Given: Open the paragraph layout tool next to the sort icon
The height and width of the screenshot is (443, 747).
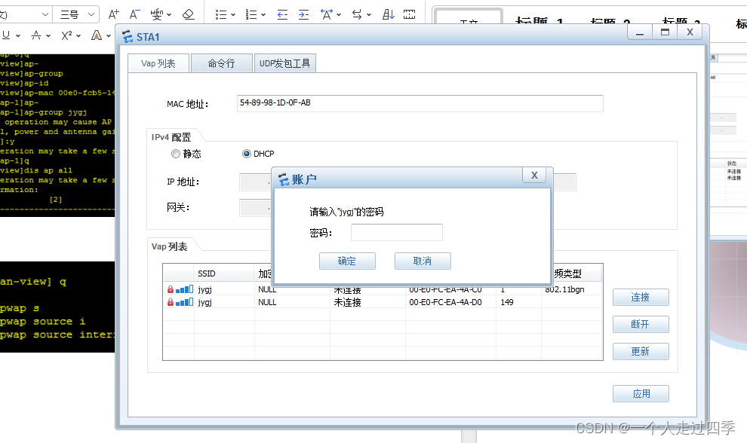Looking at the screenshot, I should (357, 15).
